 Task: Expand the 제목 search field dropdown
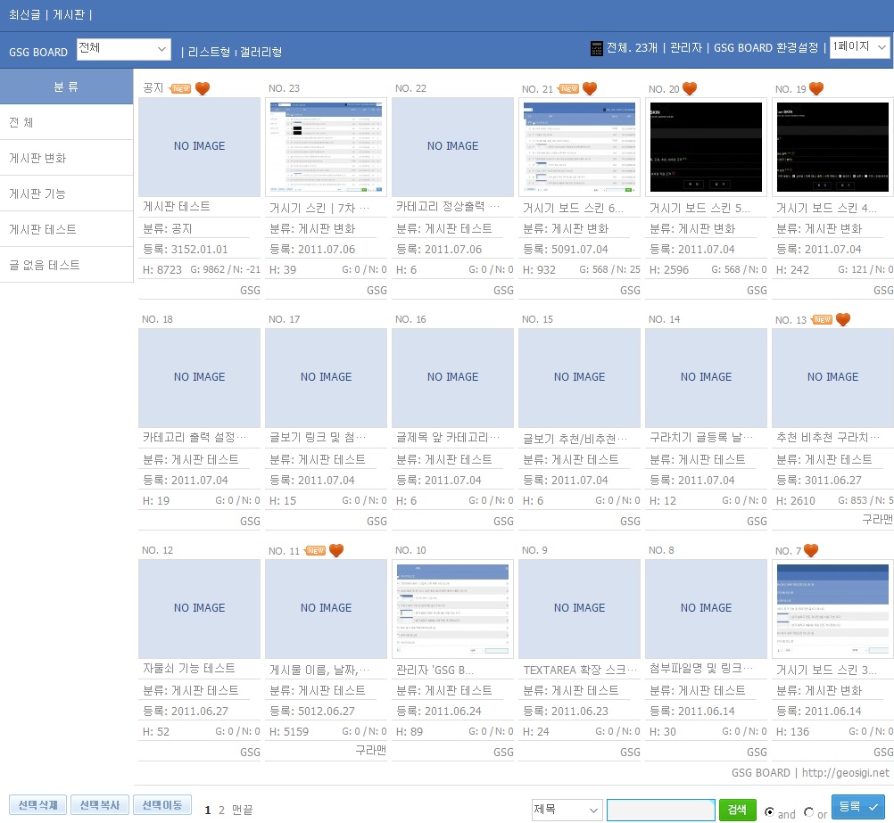(x=567, y=810)
